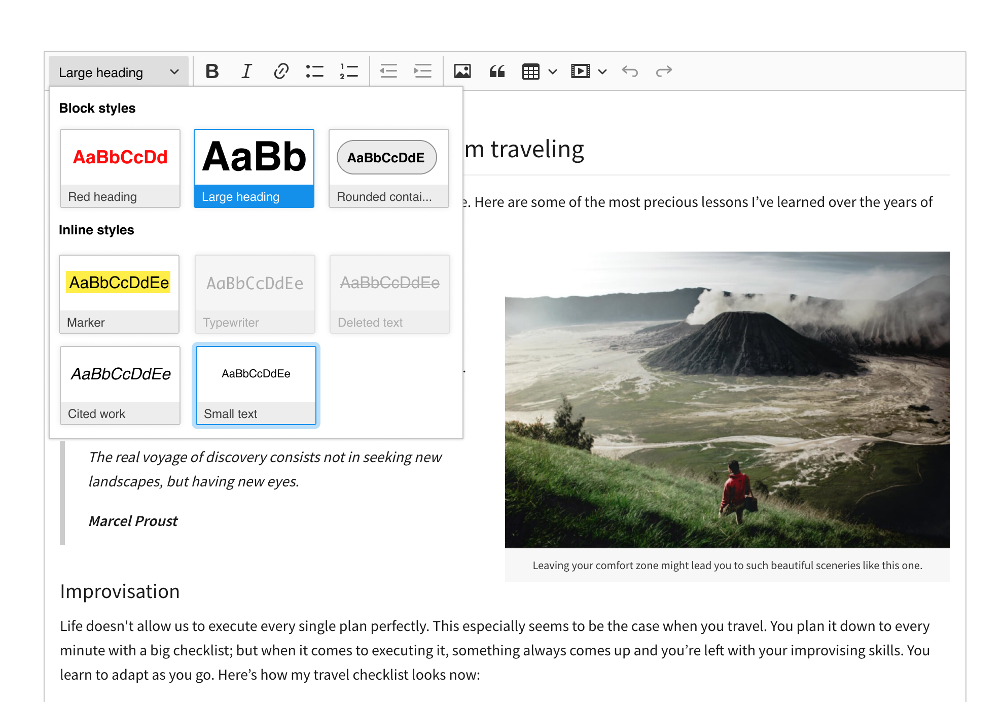Insert an image
Image resolution: width=1004 pixels, height=702 pixels.
461,71
